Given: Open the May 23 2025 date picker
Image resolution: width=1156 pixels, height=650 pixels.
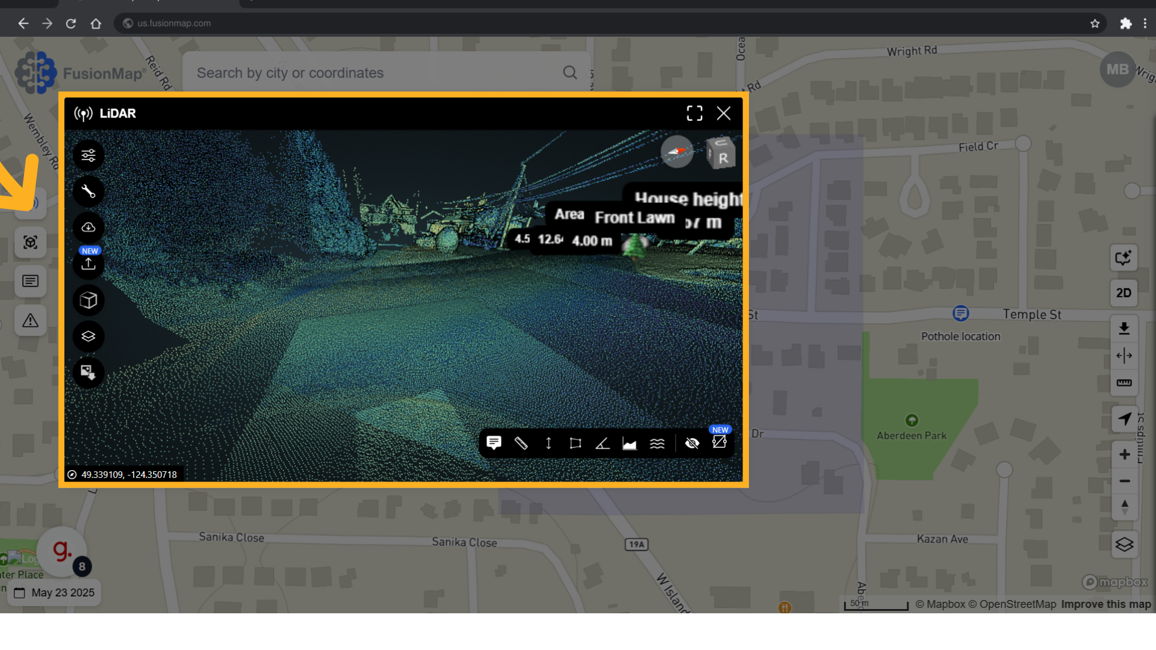Looking at the screenshot, I should (x=54, y=593).
